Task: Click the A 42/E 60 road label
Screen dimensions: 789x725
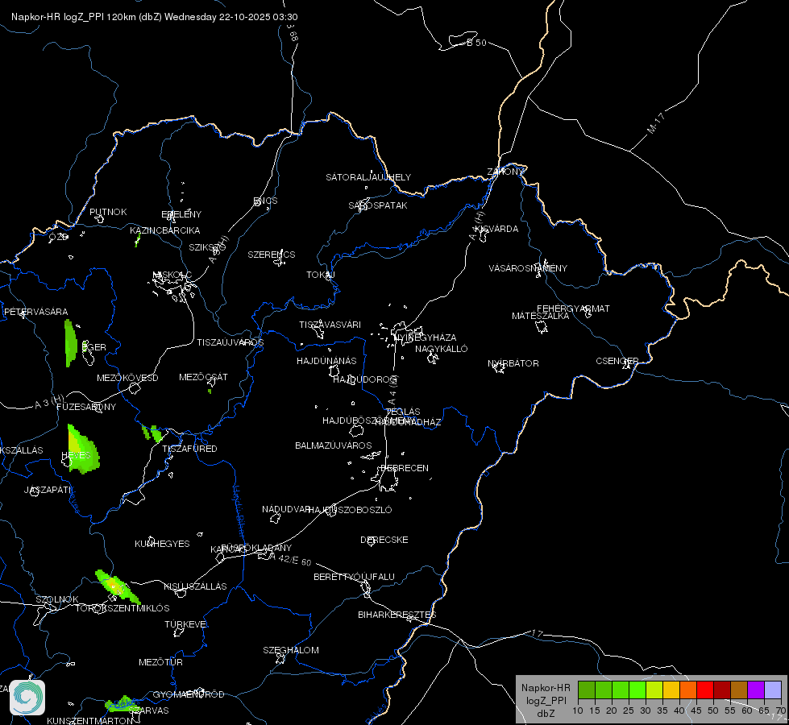Action: pos(291,559)
